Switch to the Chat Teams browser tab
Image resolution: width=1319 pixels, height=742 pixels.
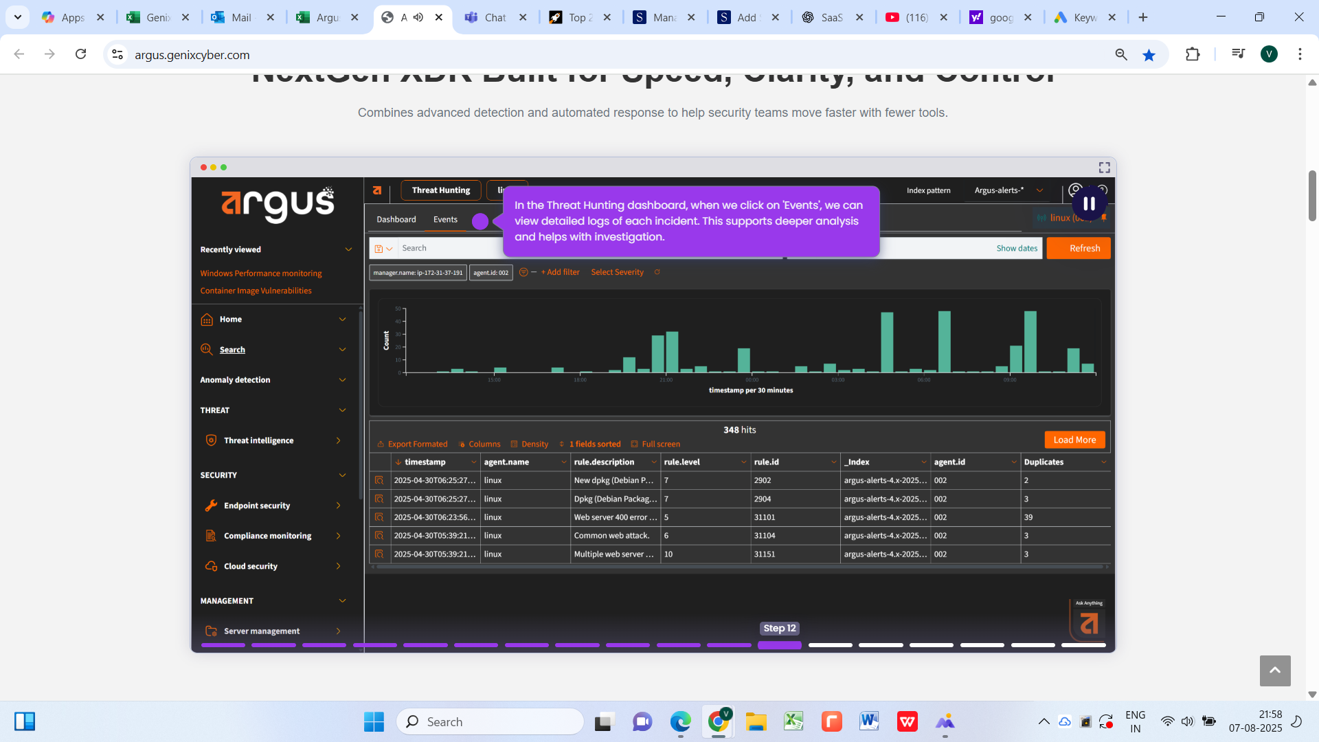tap(495, 17)
